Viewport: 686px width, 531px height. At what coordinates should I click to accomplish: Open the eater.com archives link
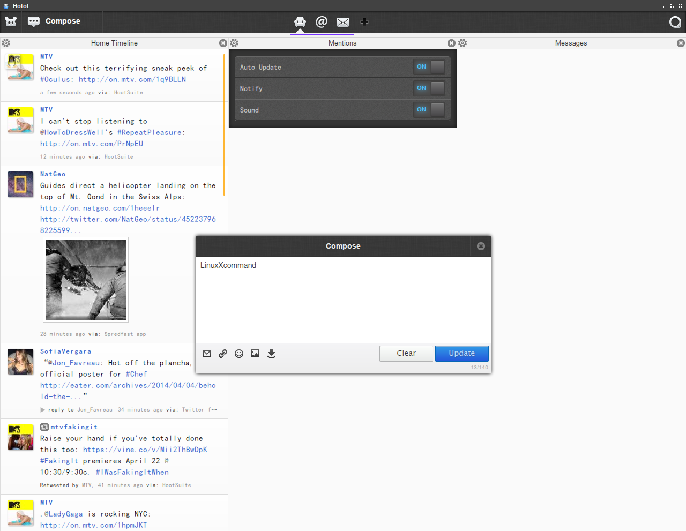(128, 391)
